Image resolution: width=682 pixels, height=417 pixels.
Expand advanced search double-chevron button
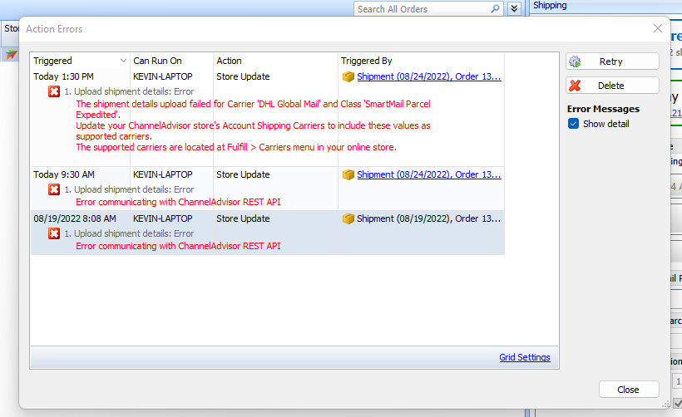pyautogui.click(x=514, y=8)
